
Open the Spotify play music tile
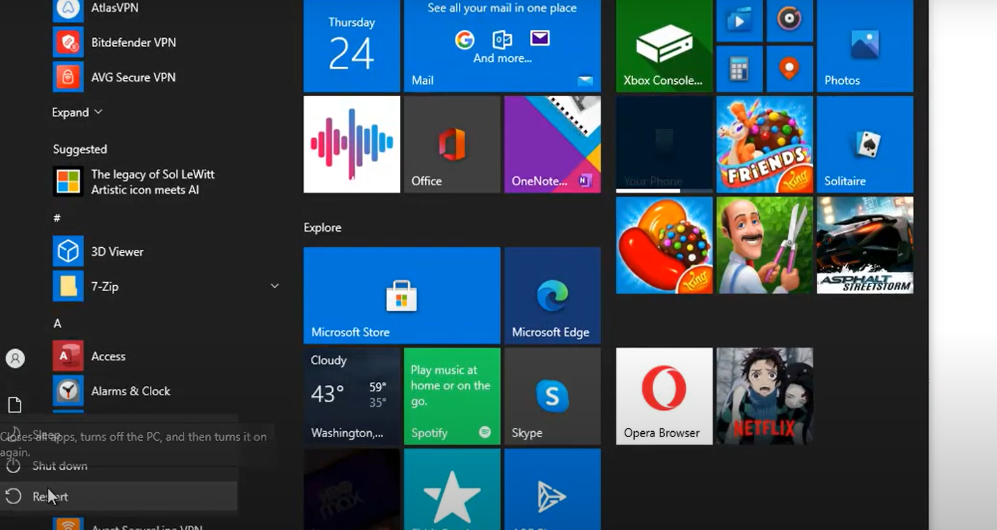[452, 396]
